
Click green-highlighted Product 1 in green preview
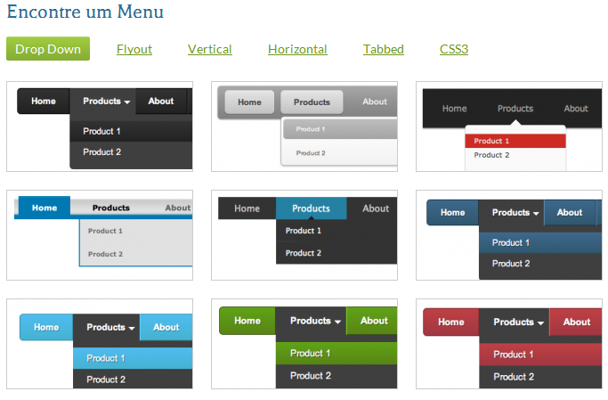(336, 353)
